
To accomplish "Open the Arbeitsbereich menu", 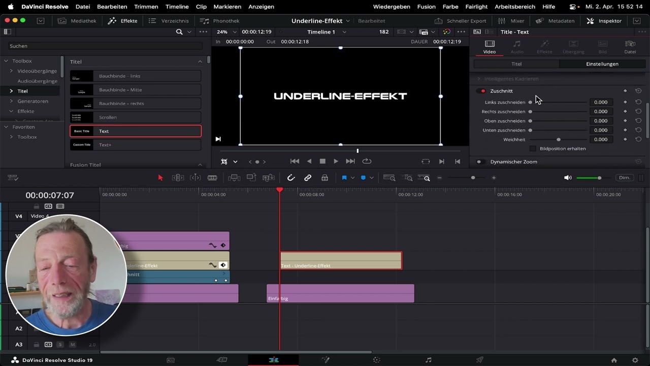I will pos(515,7).
